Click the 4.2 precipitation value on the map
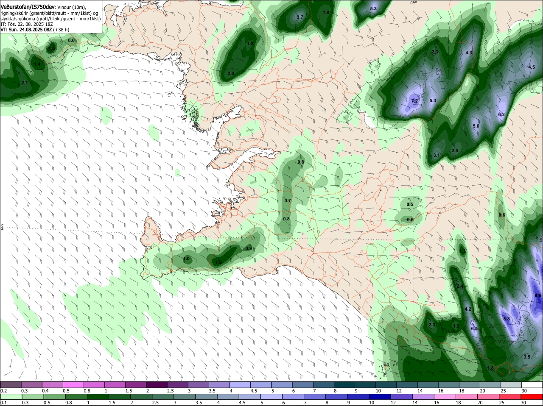The width and height of the screenshot is (543, 406). [x=468, y=309]
